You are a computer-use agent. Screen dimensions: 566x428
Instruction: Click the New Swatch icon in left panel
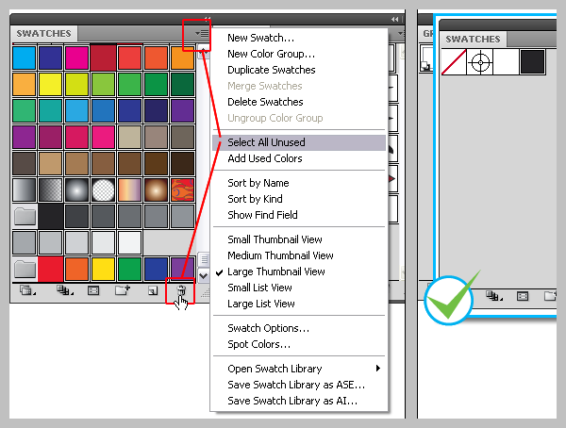coord(153,290)
